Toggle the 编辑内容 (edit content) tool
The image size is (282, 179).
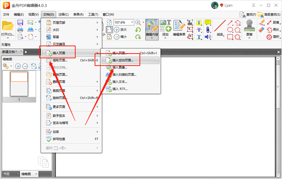pyautogui.click(x=152, y=28)
